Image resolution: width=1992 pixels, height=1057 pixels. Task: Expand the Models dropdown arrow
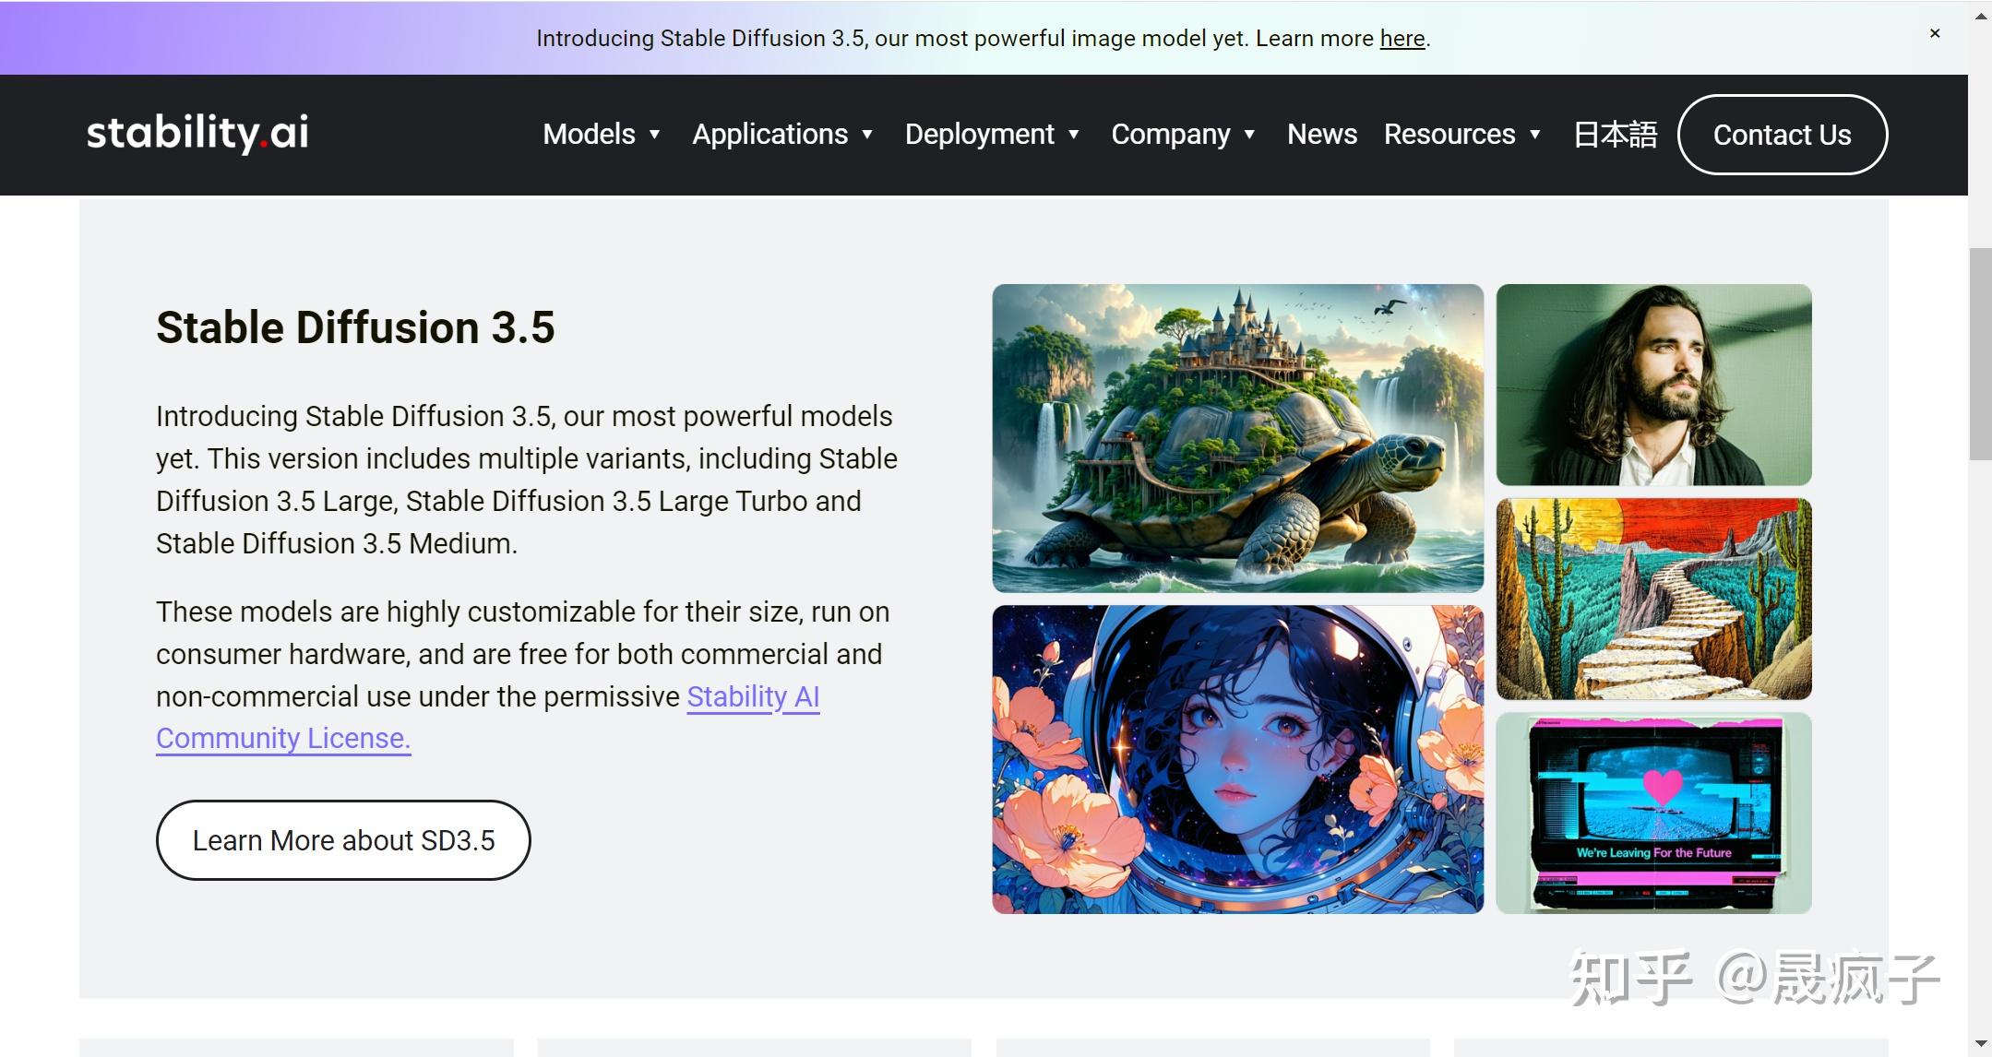tap(655, 135)
